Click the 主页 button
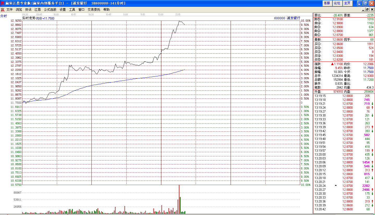Image resolution: width=375 pixels, height=215 pixels. [347, 3]
